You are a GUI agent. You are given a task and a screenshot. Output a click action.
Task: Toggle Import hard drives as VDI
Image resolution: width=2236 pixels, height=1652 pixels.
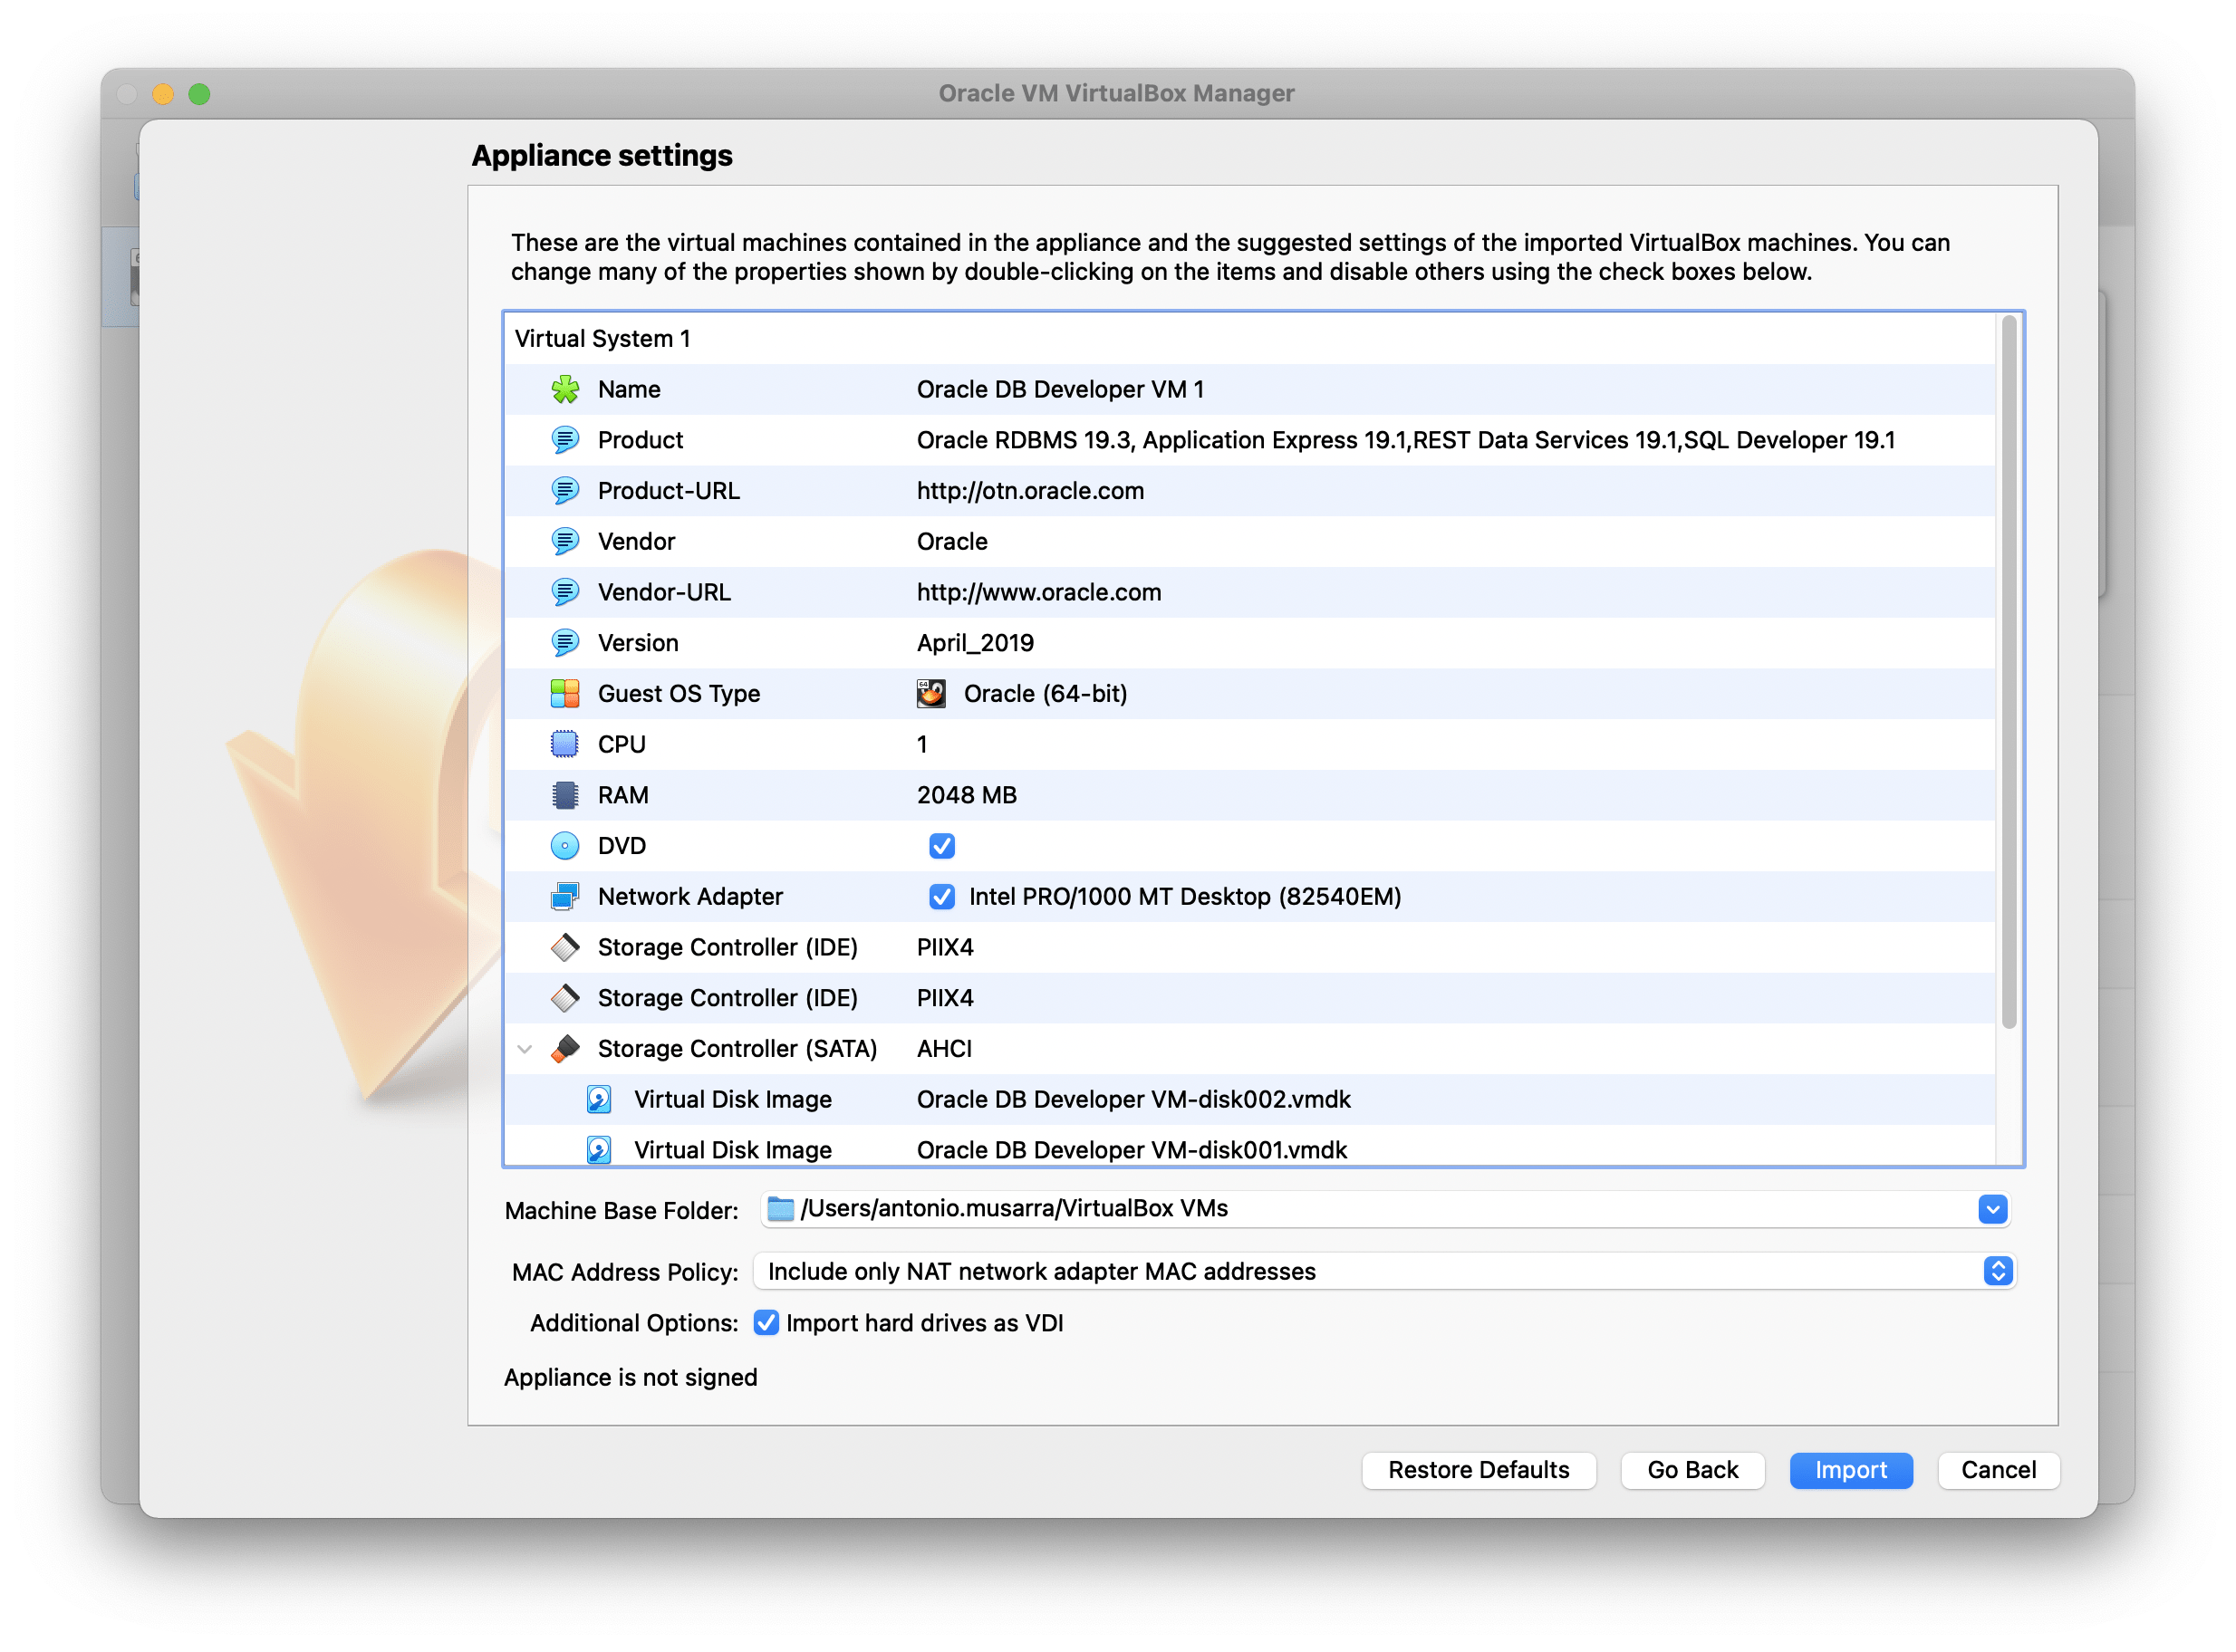point(766,1323)
